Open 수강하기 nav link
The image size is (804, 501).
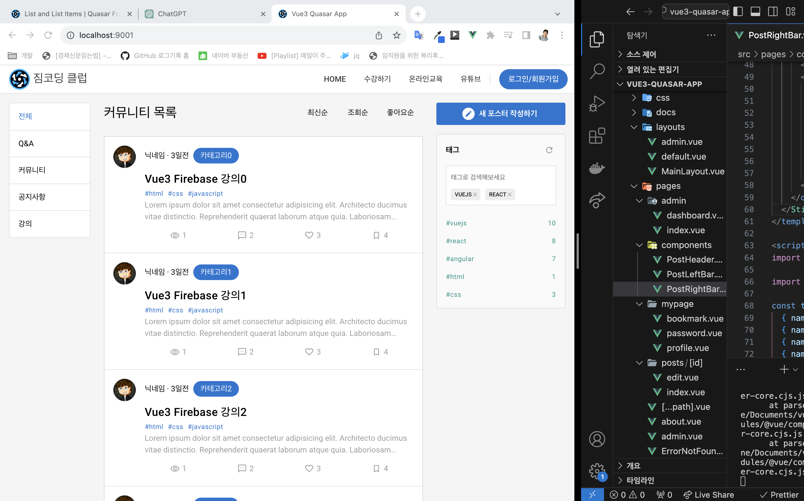(377, 79)
